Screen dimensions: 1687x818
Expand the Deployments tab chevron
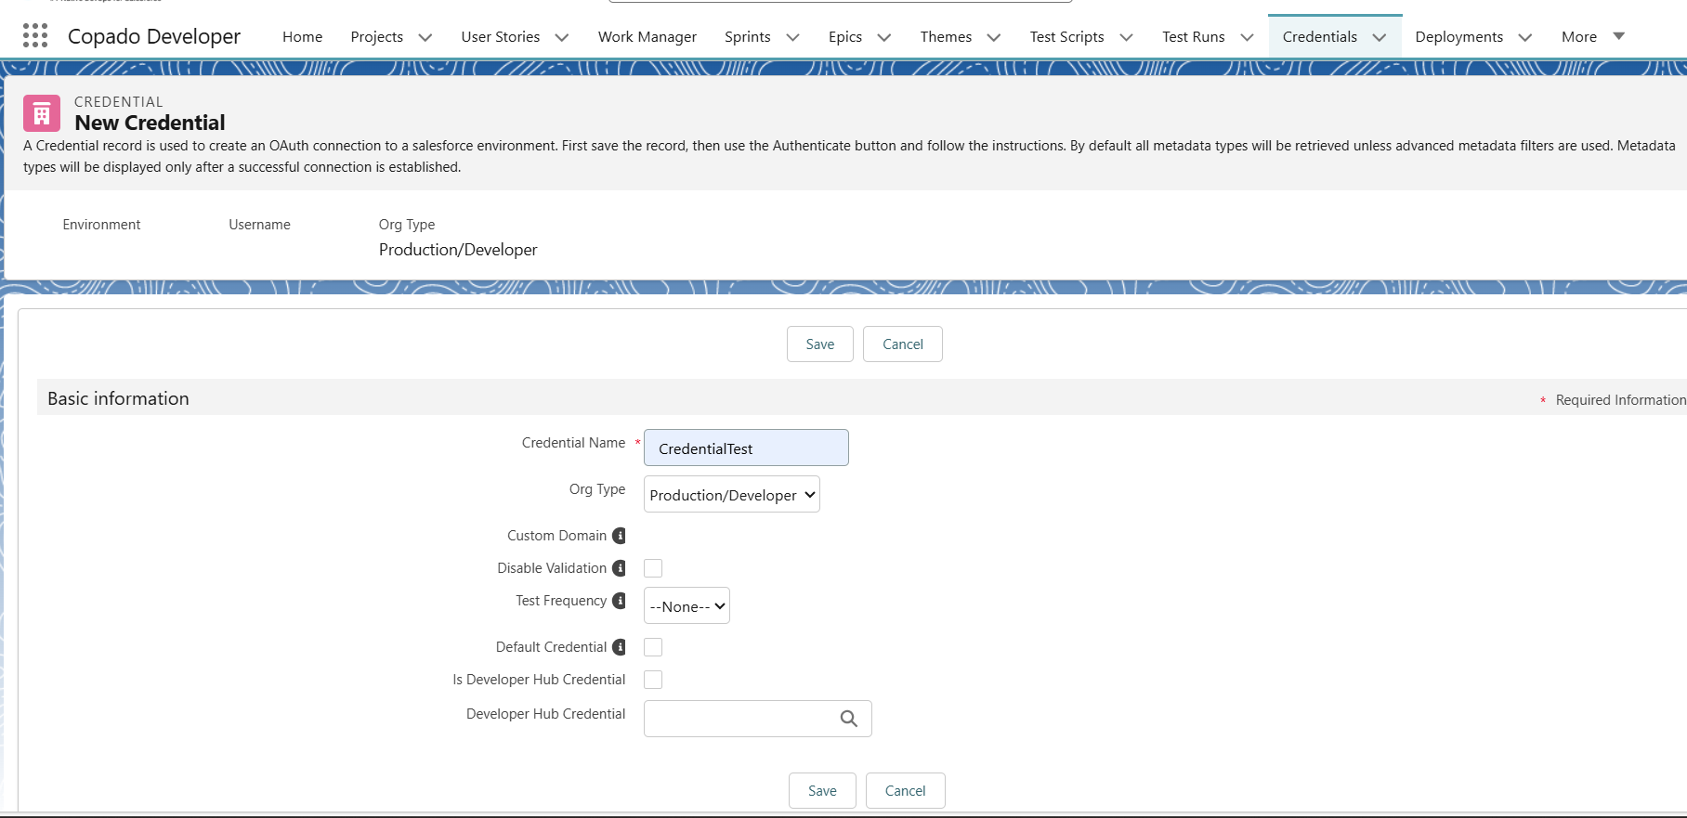click(x=1525, y=37)
